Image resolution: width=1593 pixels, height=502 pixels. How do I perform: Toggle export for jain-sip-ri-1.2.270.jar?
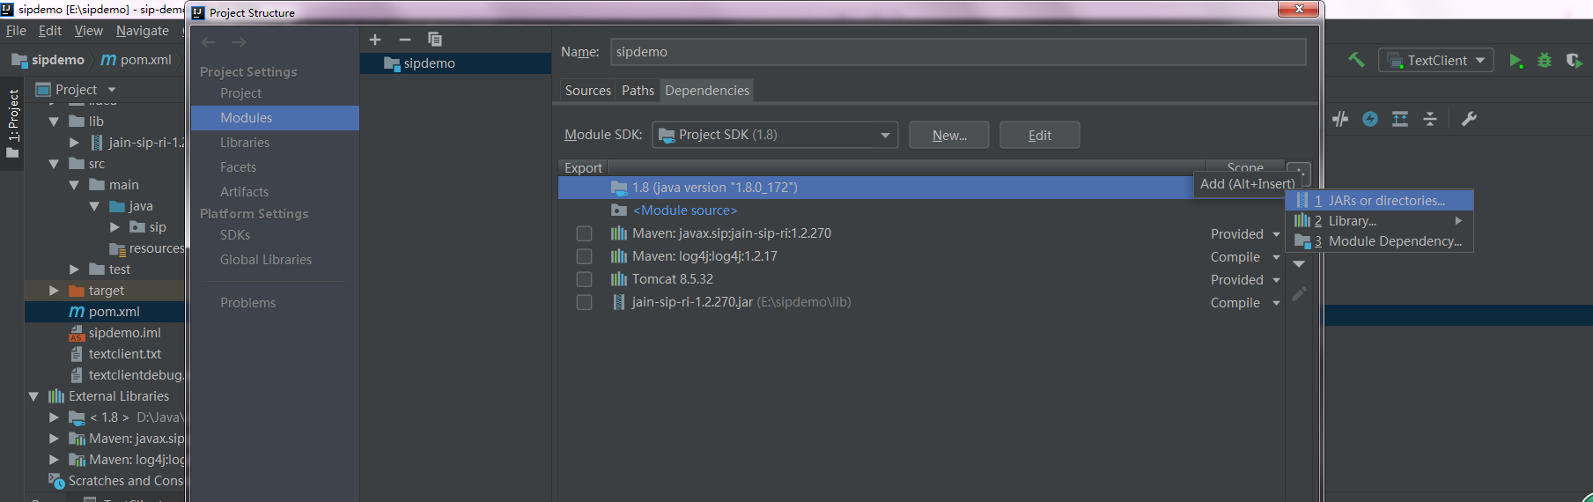coord(584,302)
